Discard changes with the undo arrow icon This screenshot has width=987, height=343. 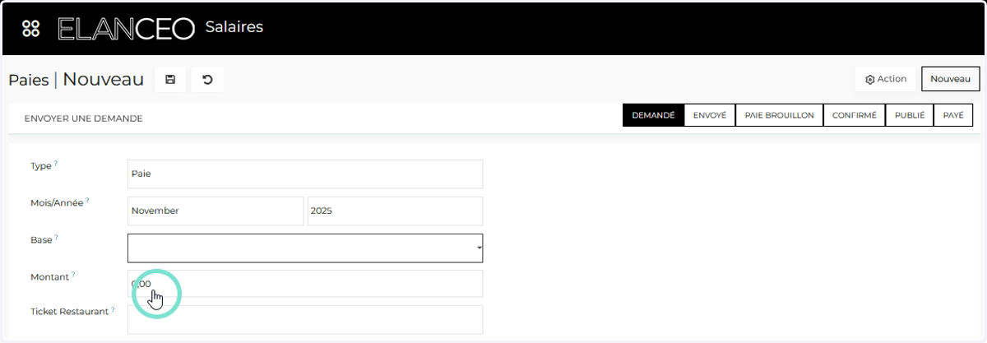207,79
